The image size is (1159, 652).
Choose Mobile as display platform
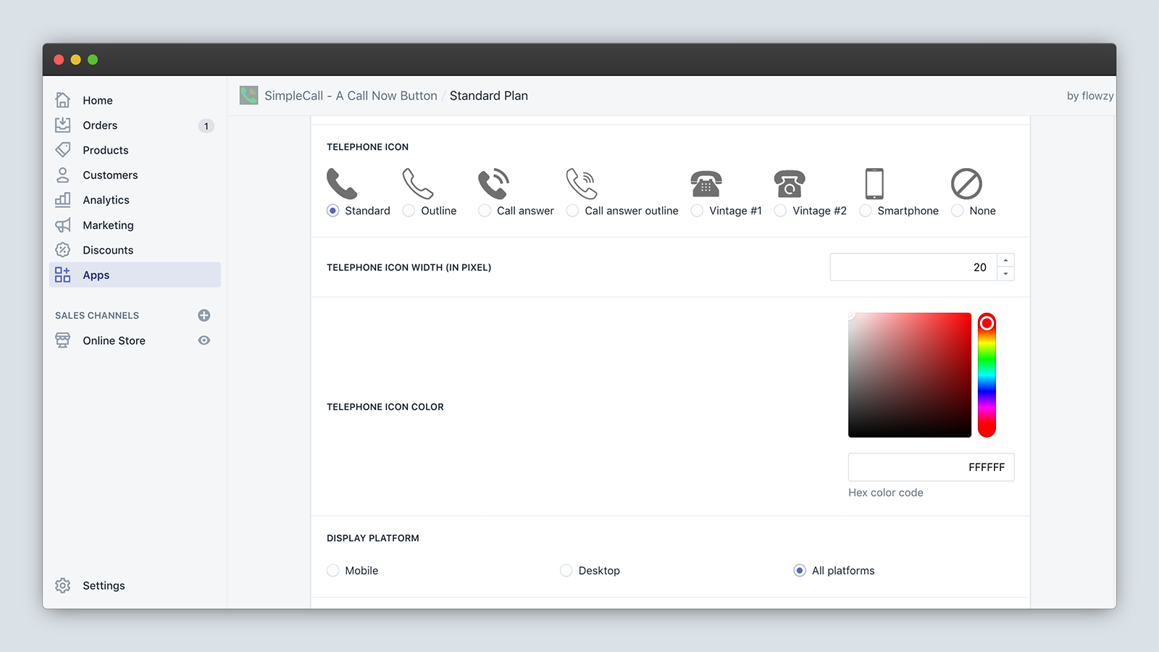pos(333,571)
